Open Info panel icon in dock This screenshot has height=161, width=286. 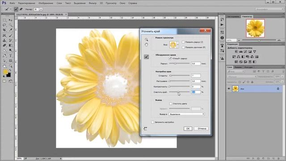pos(222,38)
